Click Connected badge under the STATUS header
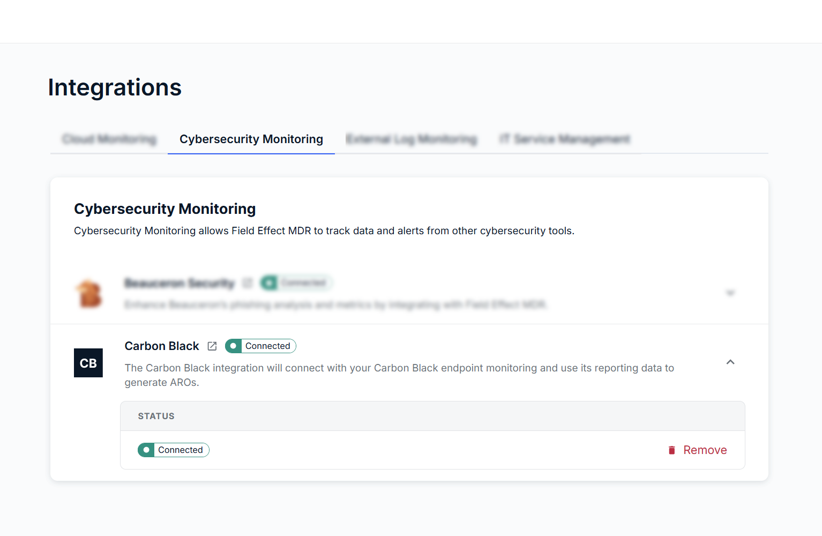This screenshot has width=822, height=536. pyautogui.click(x=174, y=450)
